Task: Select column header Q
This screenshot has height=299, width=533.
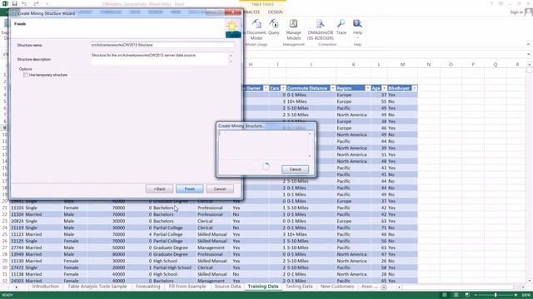Action: tap(496, 65)
